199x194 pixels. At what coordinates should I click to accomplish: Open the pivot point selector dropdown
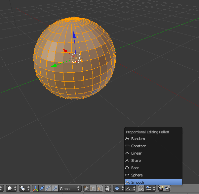point(24,189)
